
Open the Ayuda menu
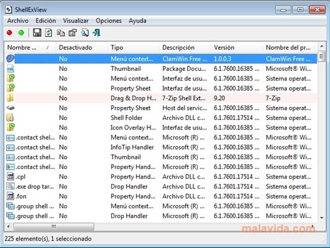pyautogui.click(x=137, y=21)
